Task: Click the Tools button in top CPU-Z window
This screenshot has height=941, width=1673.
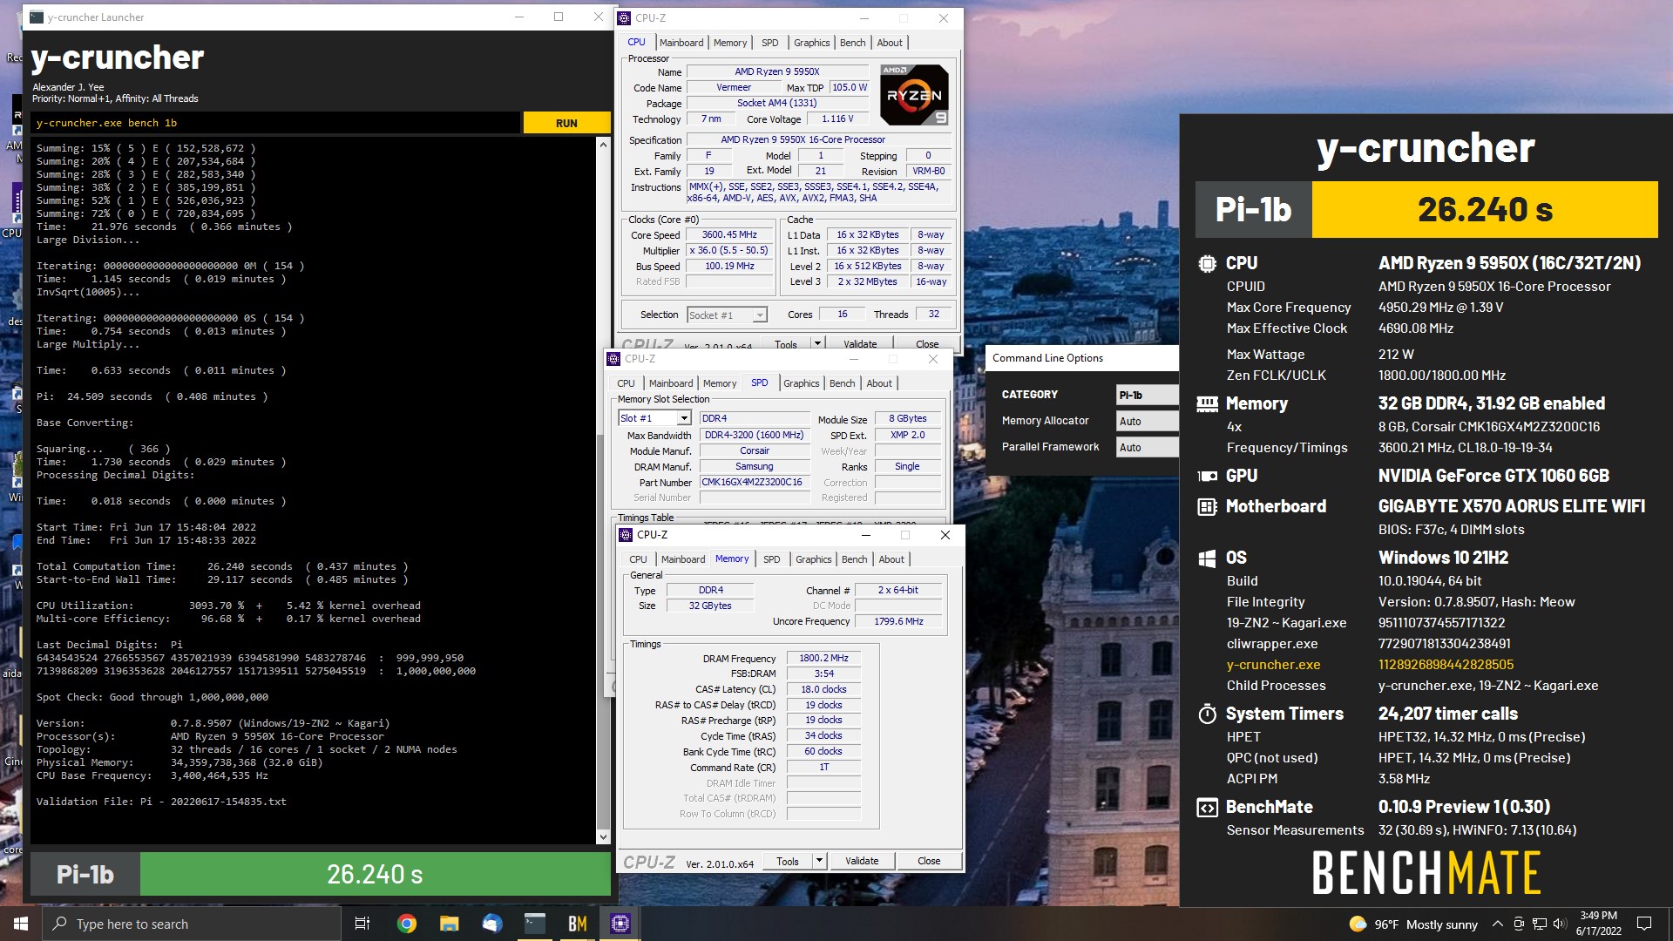Action: pos(786,344)
